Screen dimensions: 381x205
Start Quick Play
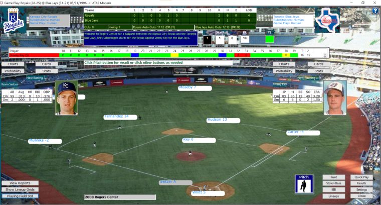tap(361, 177)
